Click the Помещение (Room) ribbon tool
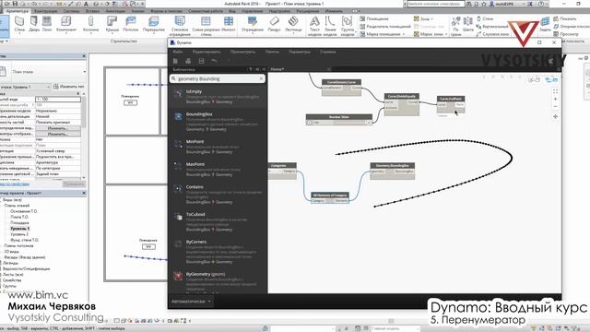Image resolution: width=590 pixels, height=332 pixels. [374, 18]
